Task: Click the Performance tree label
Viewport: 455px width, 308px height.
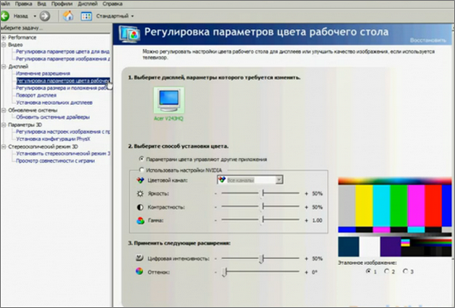Action: [22, 38]
